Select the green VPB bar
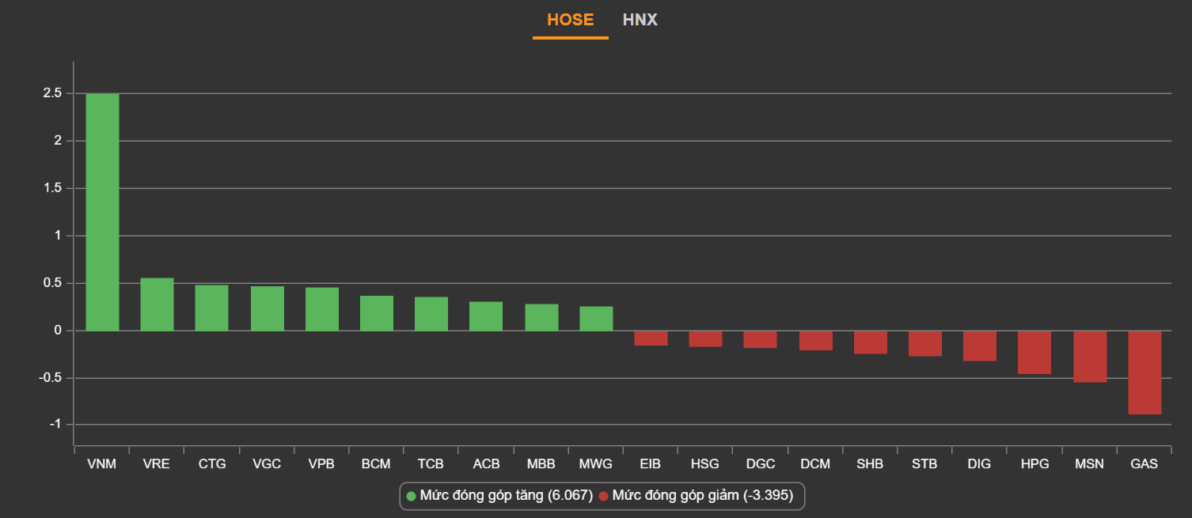 (321, 309)
